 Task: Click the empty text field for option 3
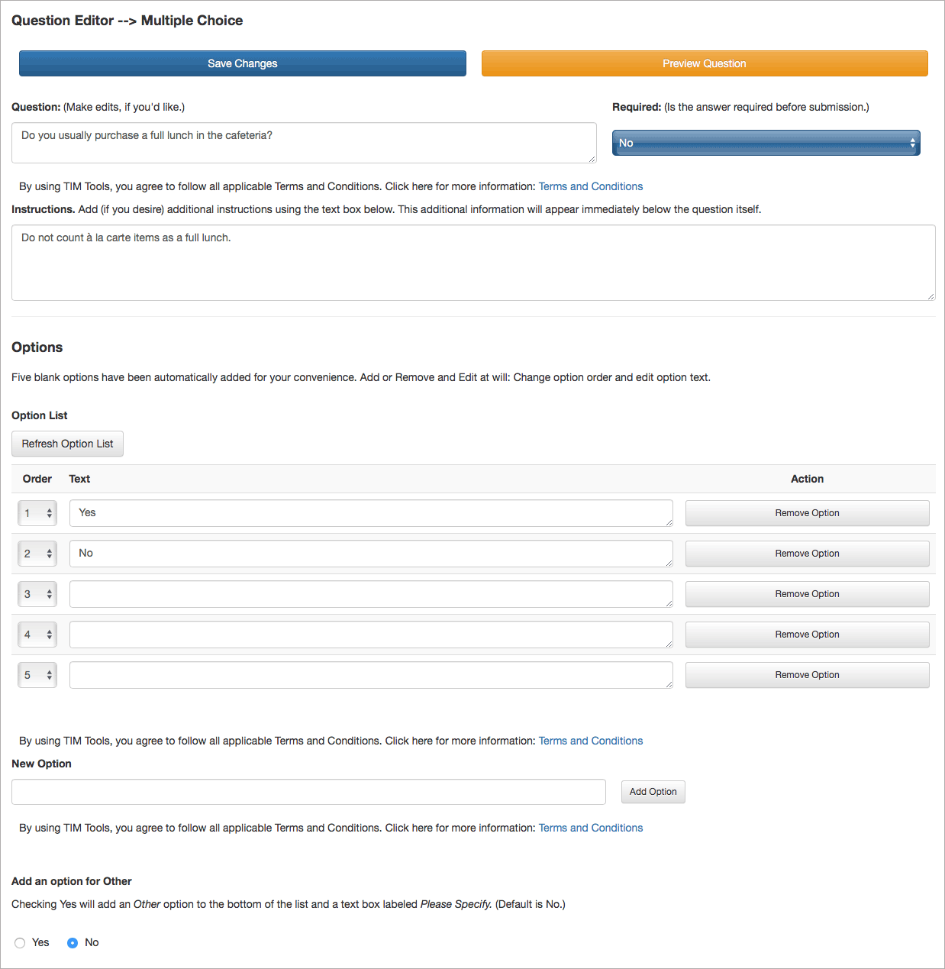point(371,594)
